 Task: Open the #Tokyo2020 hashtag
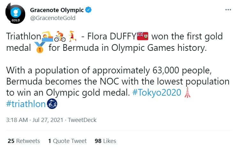[157, 92]
